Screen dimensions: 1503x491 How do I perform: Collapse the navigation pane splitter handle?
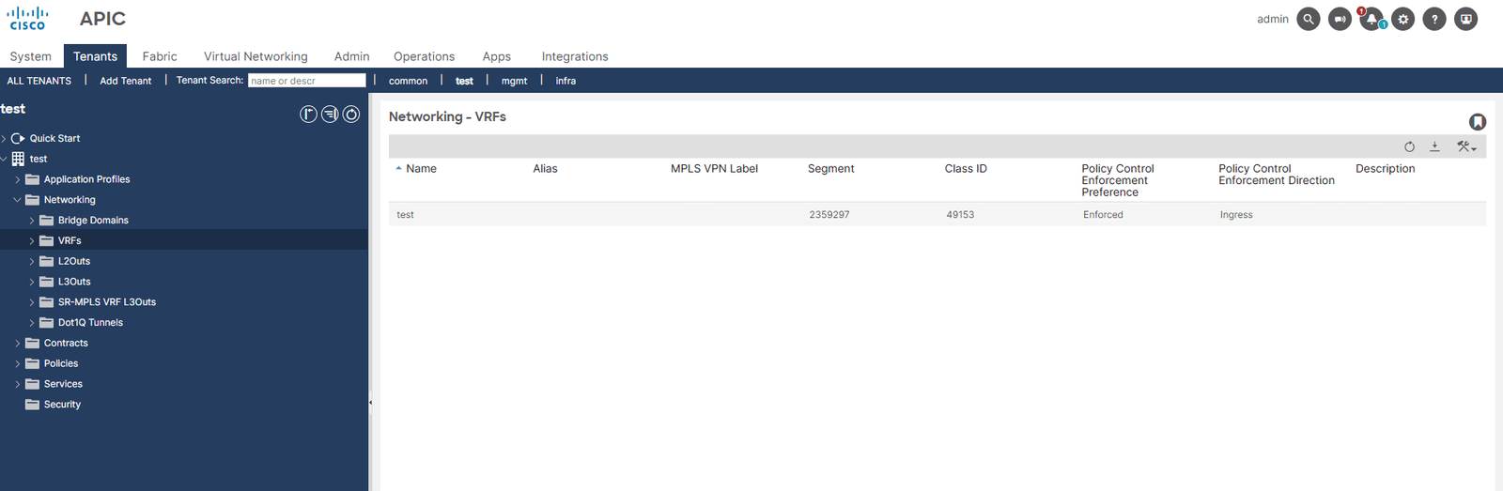point(370,403)
